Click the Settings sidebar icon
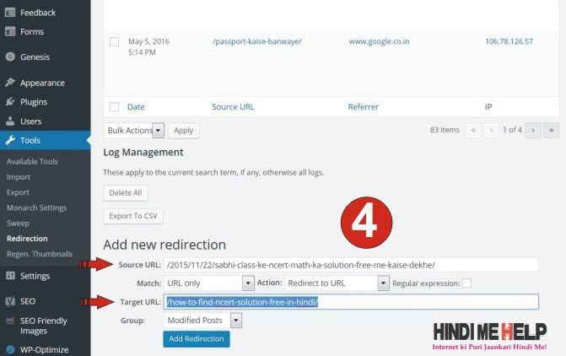Viewport: 566px width, 356px height. coord(10,276)
